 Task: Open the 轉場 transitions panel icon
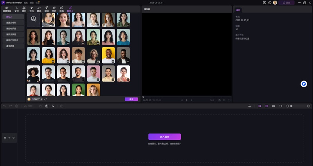pyautogui.click(x=39, y=9)
